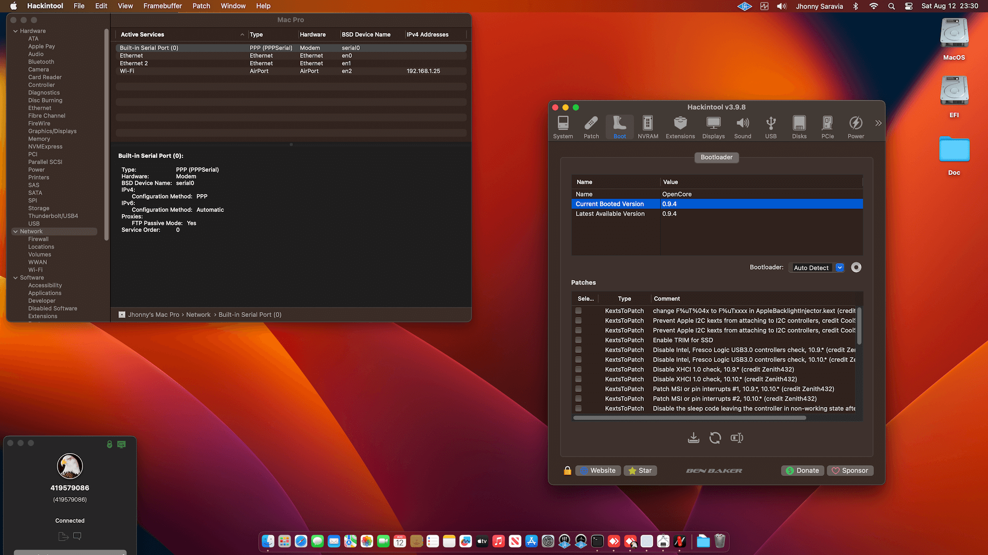Image resolution: width=988 pixels, height=555 pixels.
Task: Open the Trash in the Dock
Action: click(x=720, y=541)
